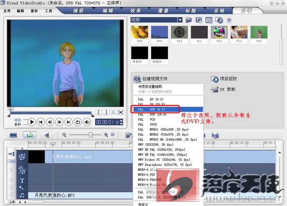Choose PAL VCD menu entry
Viewport: 287px width, 206px height.
168,119
